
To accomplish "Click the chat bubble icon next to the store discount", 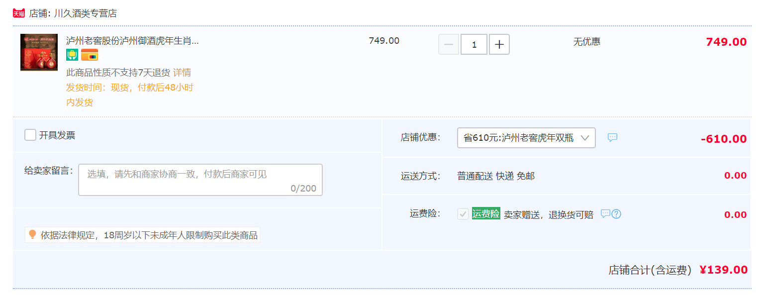I will click(x=613, y=137).
